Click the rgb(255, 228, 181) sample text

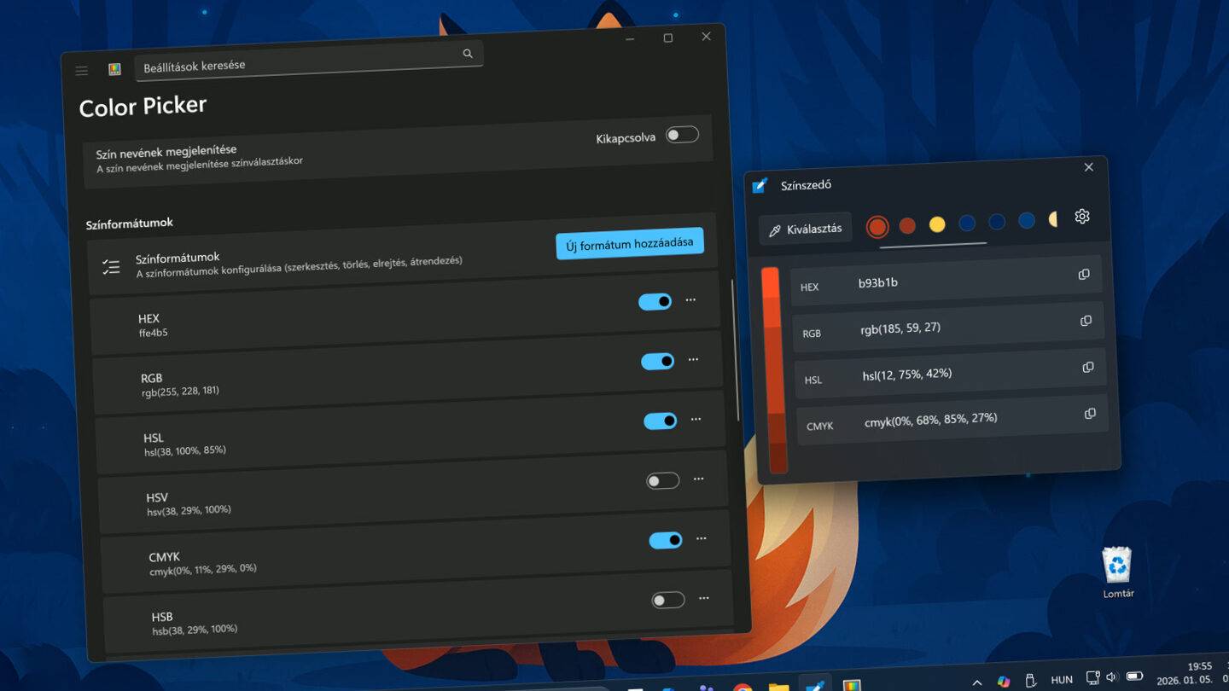181,392
